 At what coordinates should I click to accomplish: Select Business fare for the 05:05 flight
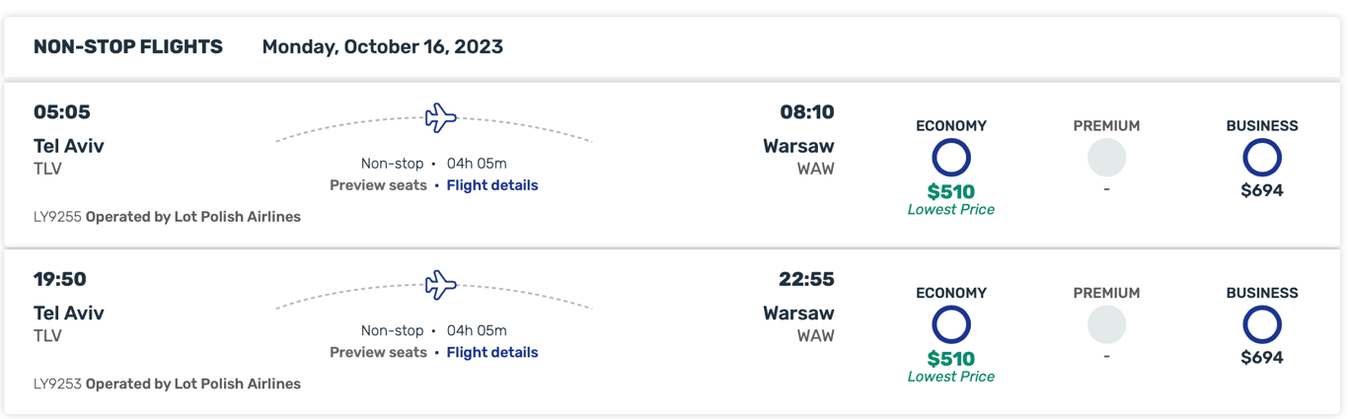click(1261, 158)
